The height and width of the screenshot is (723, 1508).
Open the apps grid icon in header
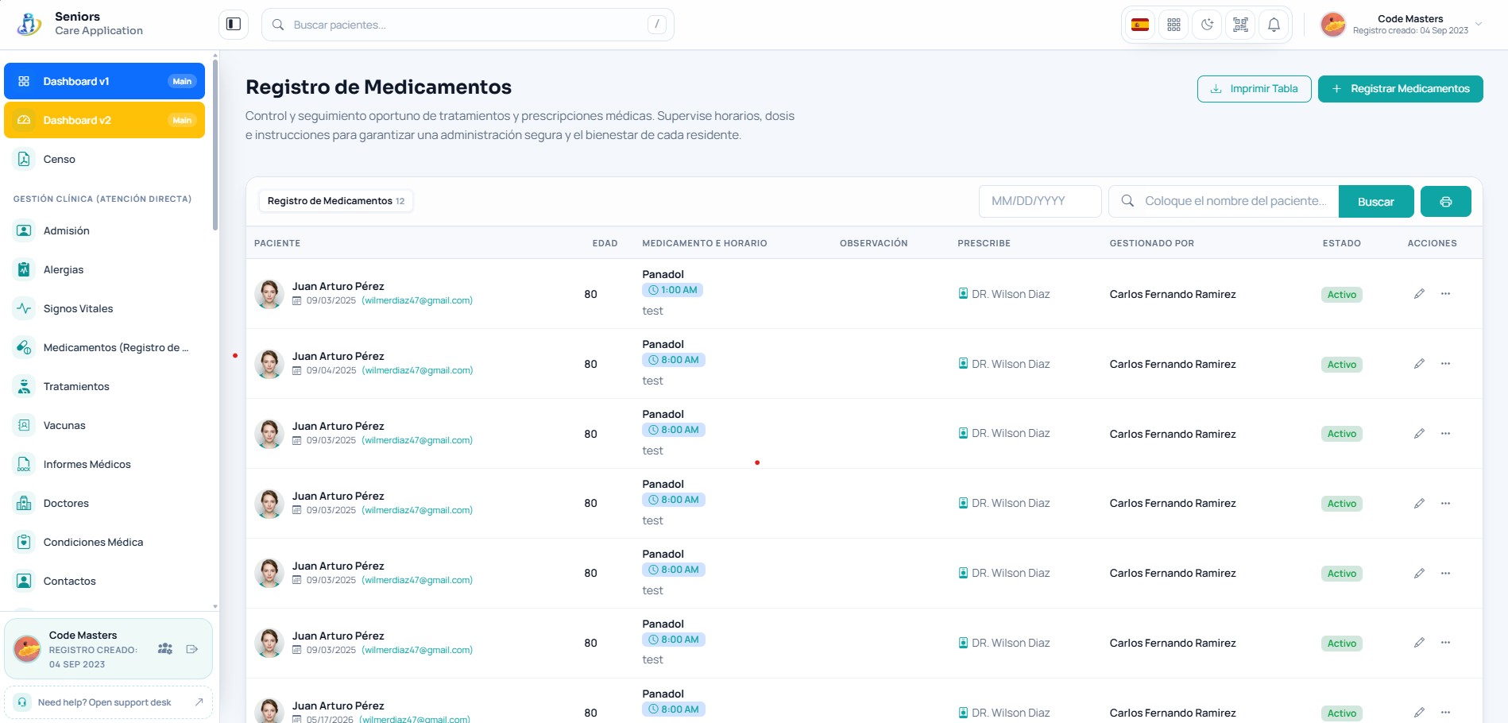[1174, 25]
